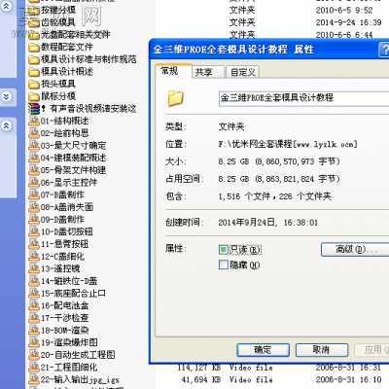Image resolution: width=389 pixels, height=389 pixels.
Task: Click the 取消 button
Action: pos(322,350)
